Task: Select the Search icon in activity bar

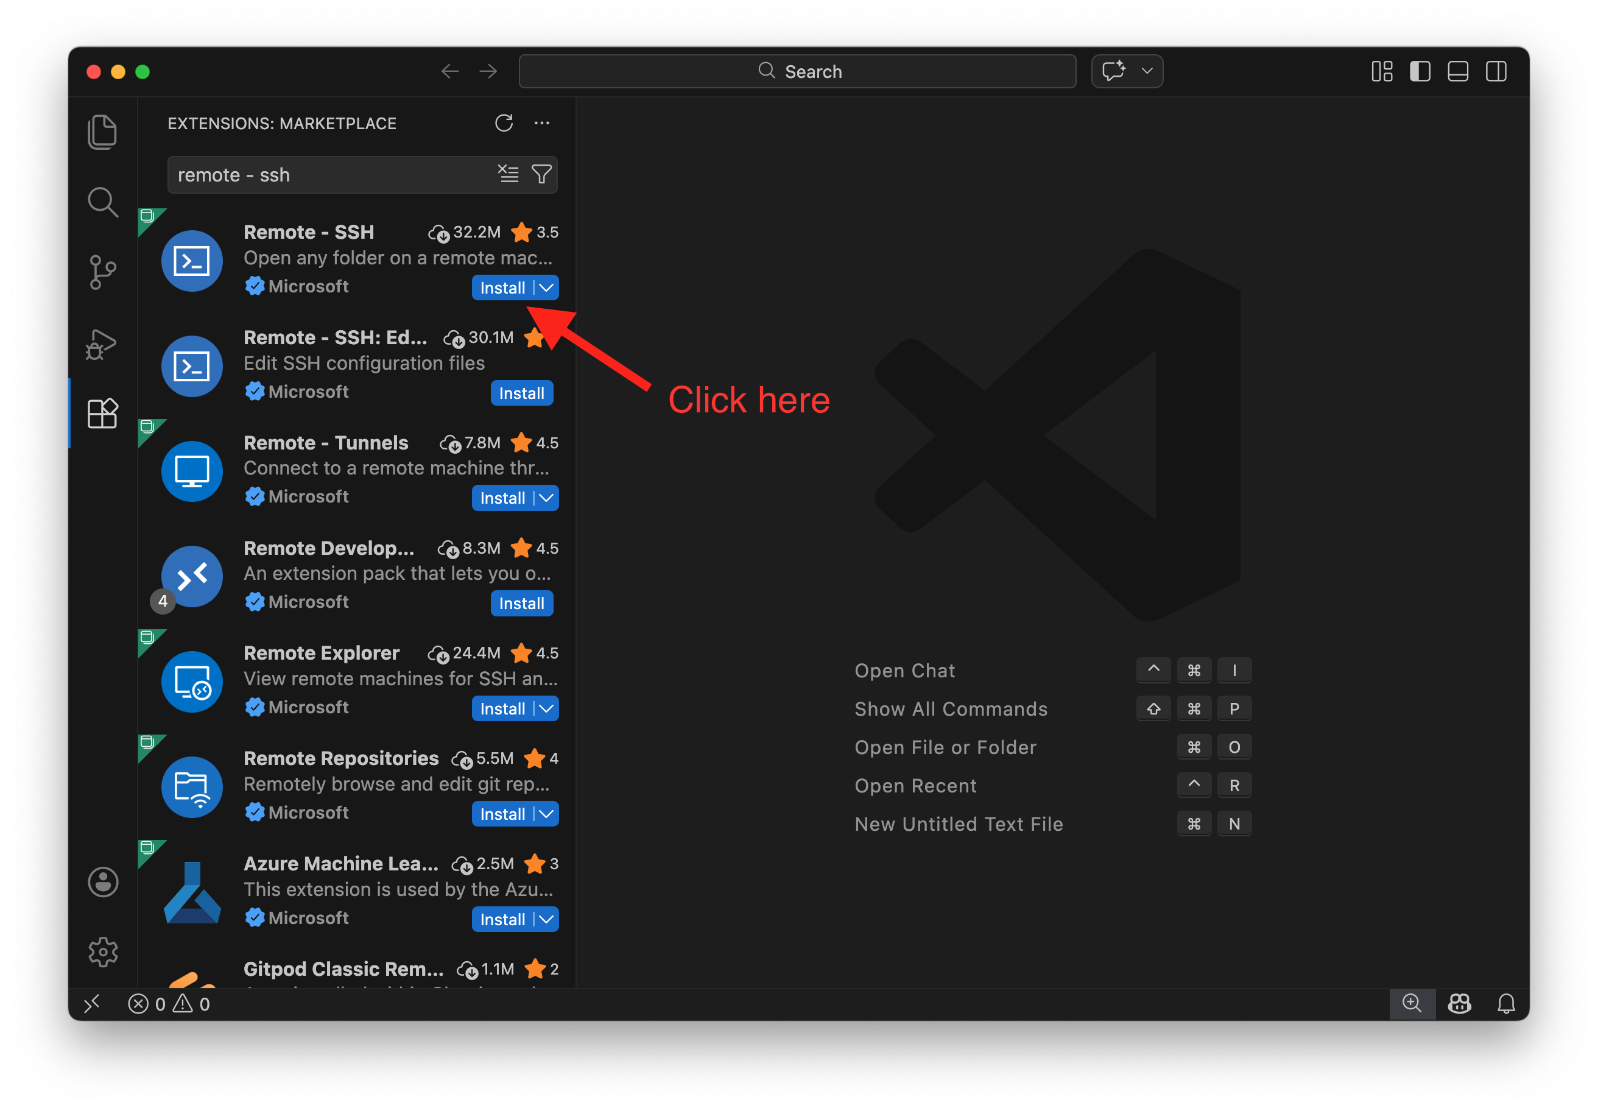Action: pyautogui.click(x=102, y=202)
